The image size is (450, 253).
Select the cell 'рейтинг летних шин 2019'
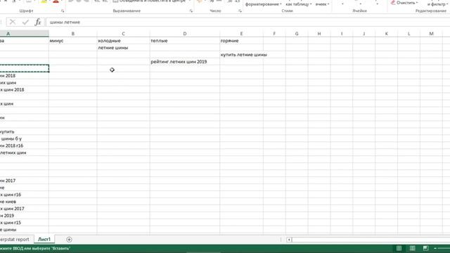[x=185, y=62]
